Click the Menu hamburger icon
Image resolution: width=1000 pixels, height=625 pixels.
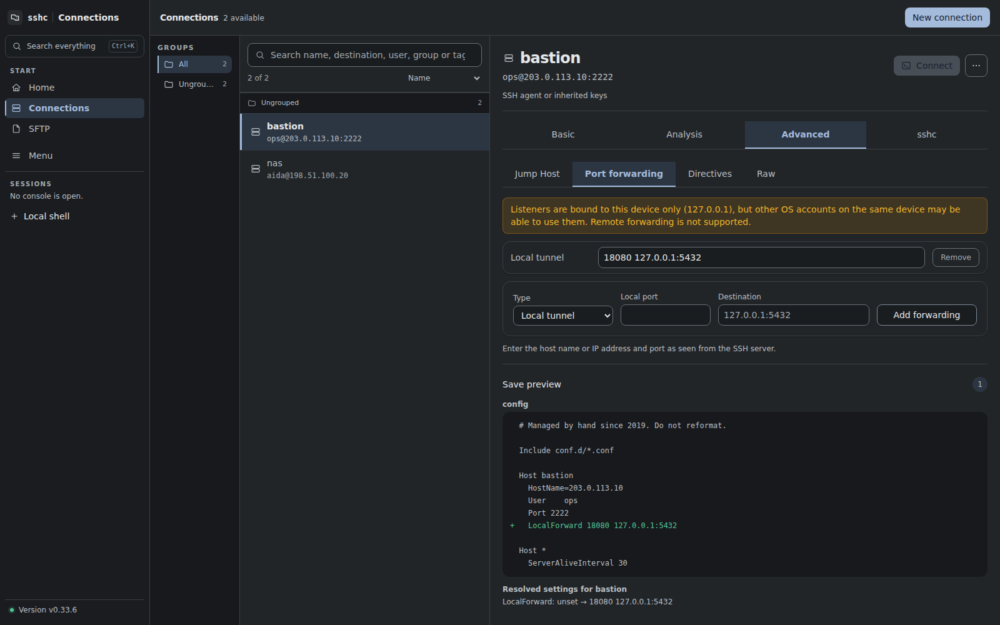[x=16, y=156]
